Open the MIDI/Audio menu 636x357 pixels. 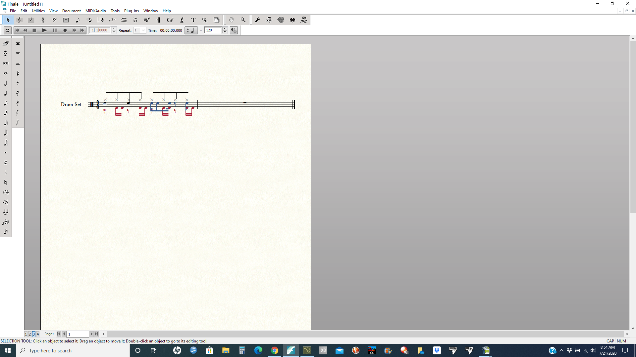[95, 11]
